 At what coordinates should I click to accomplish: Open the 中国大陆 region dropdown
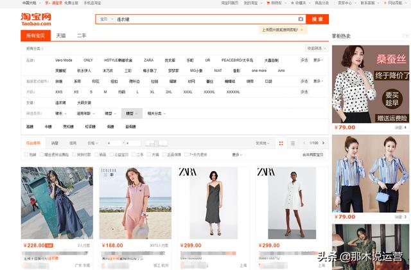click(x=31, y=3)
